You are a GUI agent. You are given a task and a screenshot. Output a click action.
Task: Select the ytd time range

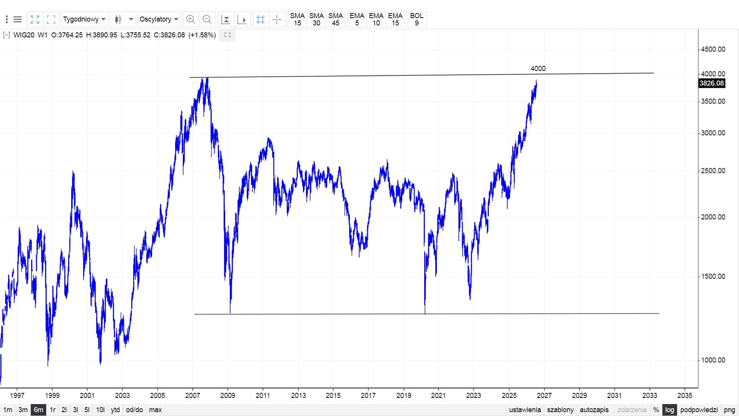pyautogui.click(x=115, y=410)
